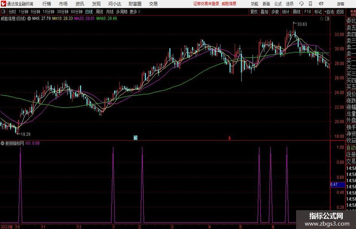Click the 画线 drawing button
Viewport: 356px width, 229px height.
[296, 12]
